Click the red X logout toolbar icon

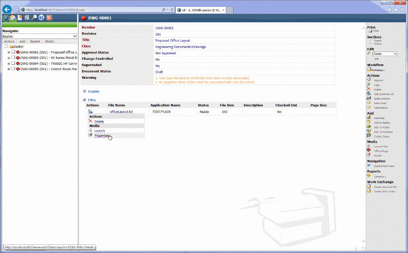click(x=49, y=18)
